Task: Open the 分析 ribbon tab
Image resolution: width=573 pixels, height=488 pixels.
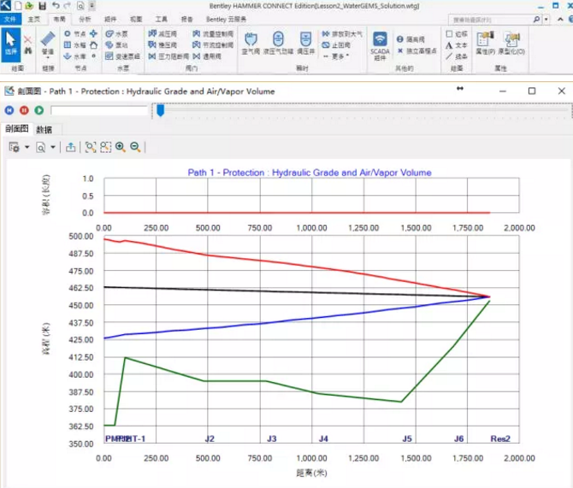Action: pyautogui.click(x=84, y=18)
